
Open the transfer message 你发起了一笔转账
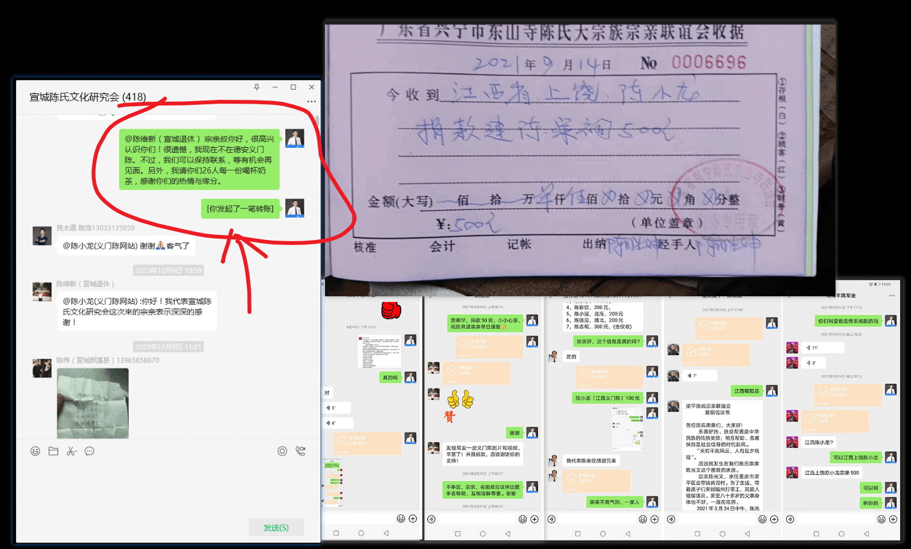(240, 209)
